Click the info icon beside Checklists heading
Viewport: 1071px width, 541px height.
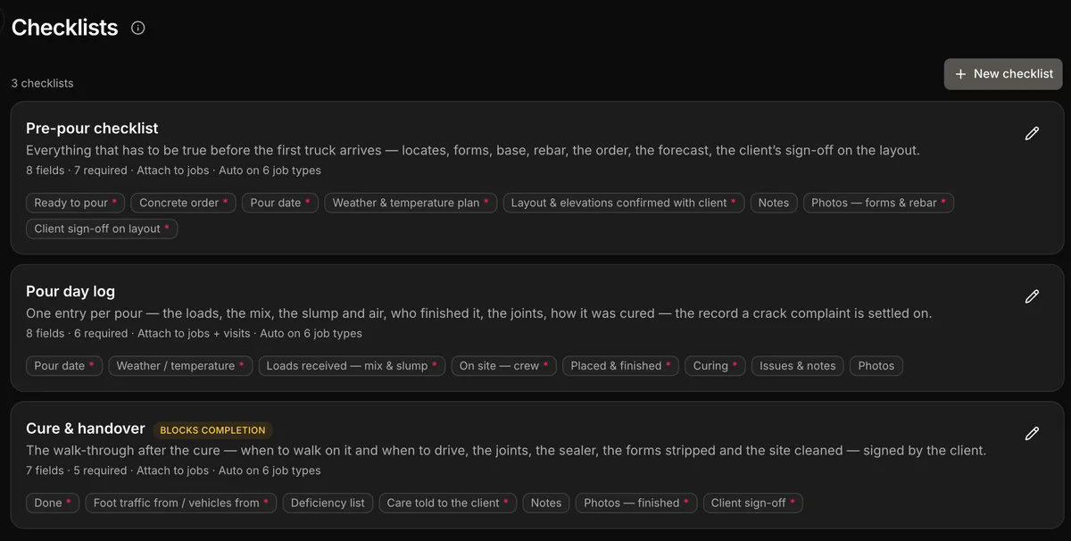[137, 28]
